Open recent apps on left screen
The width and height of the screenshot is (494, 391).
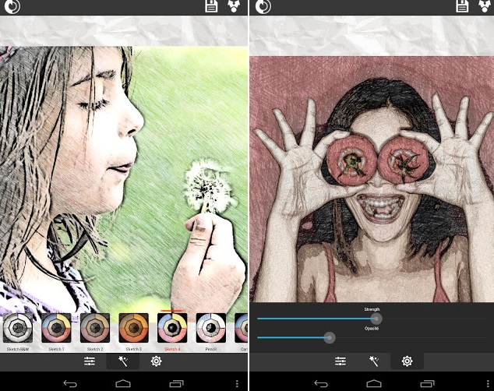176,383
